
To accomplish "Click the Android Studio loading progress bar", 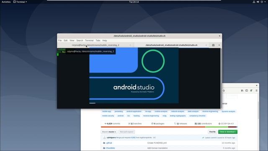I will coord(92,103).
